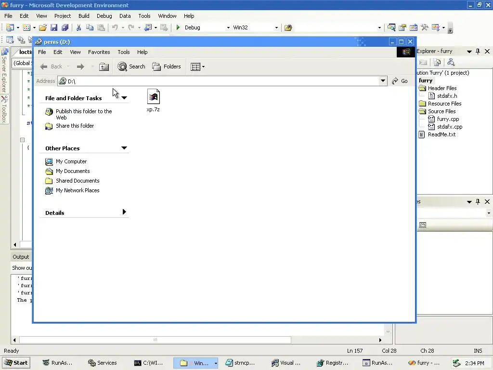The height and width of the screenshot is (370, 493).
Task: Expand the Details section
Action: coord(124,212)
